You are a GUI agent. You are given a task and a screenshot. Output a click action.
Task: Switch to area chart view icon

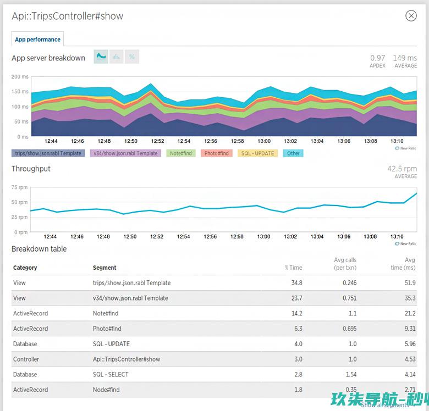tap(101, 57)
